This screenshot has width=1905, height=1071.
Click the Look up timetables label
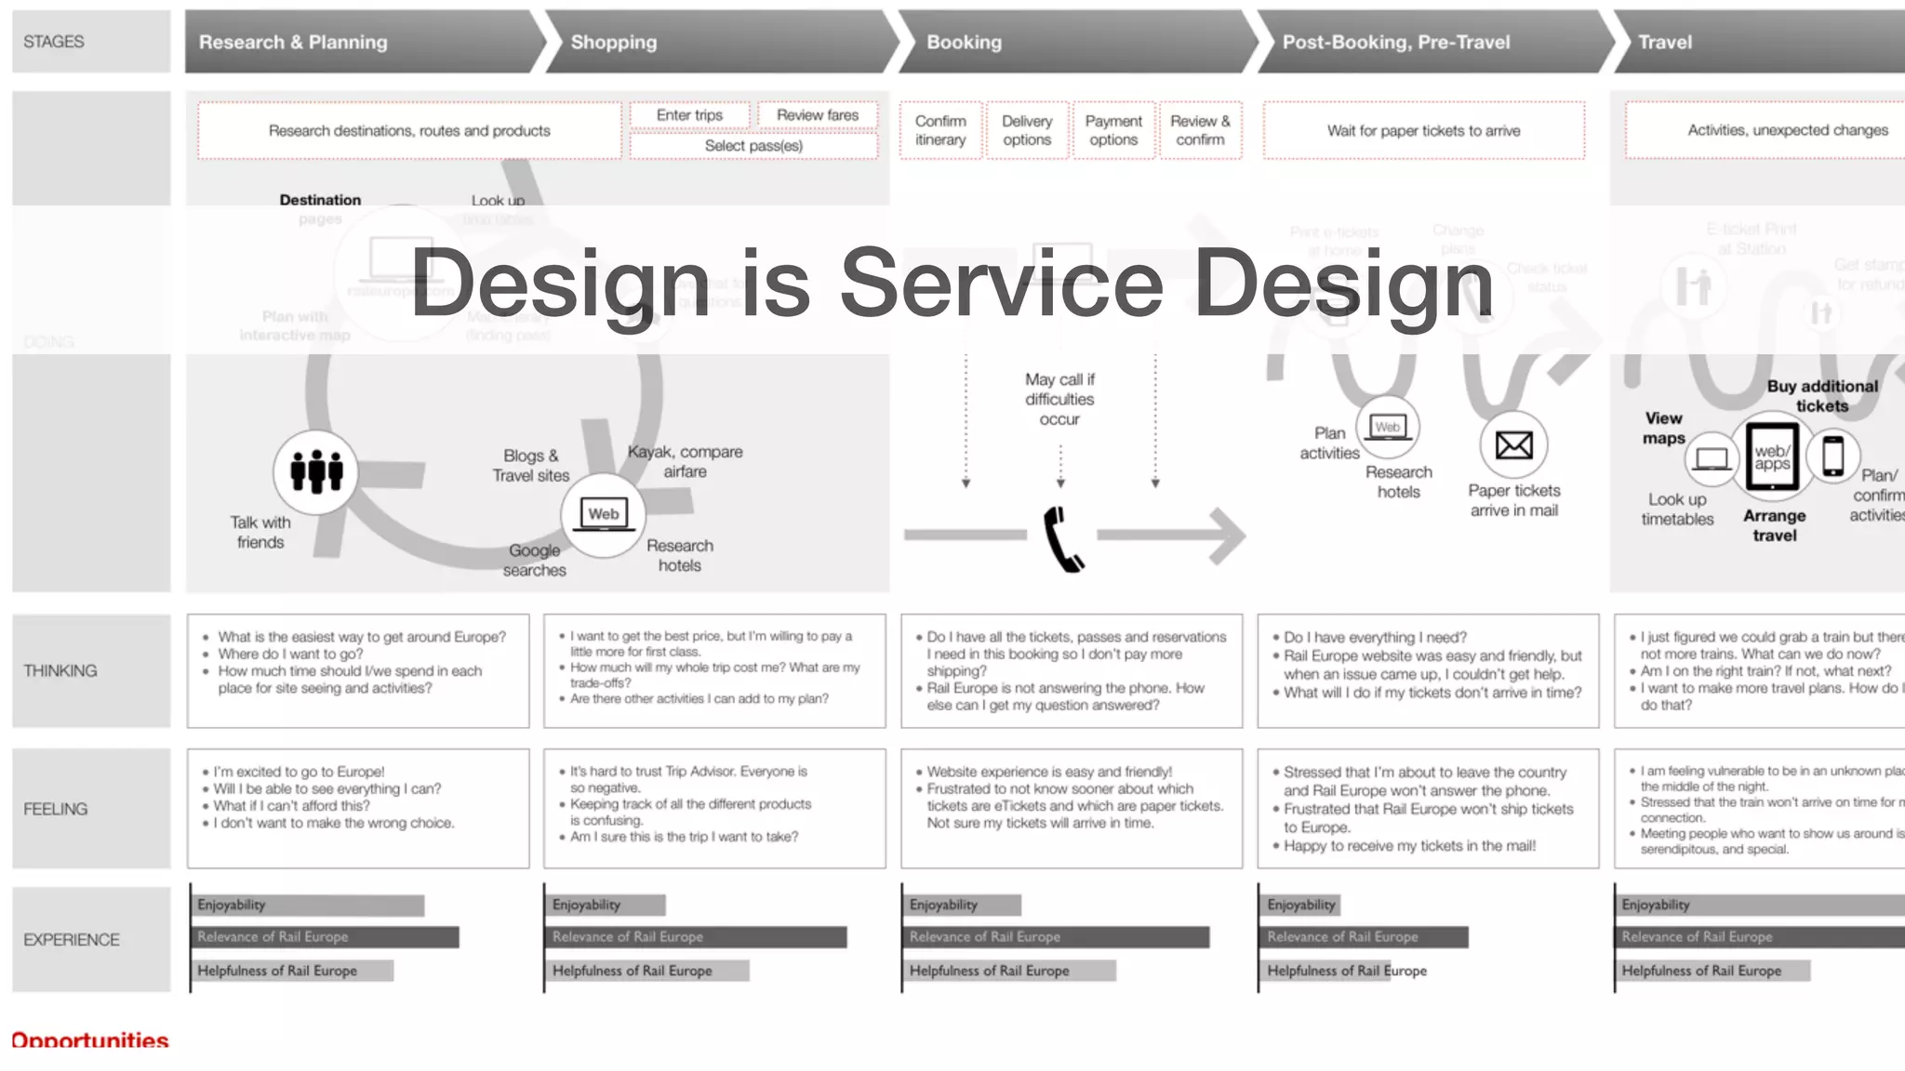[x=1678, y=509]
